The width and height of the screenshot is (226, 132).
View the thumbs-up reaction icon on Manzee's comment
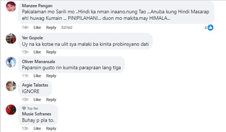(x=210, y=27)
